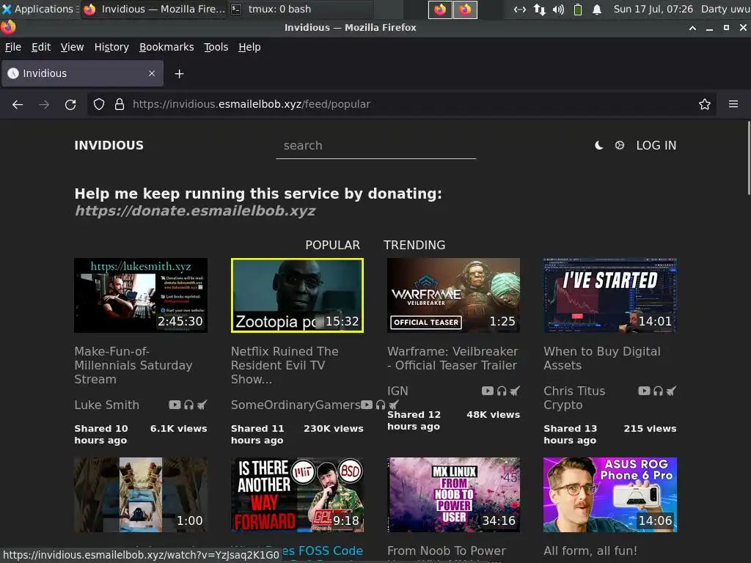Open the Applications menu in top panel
This screenshot has height=563, width=751.
click(40, 9)
